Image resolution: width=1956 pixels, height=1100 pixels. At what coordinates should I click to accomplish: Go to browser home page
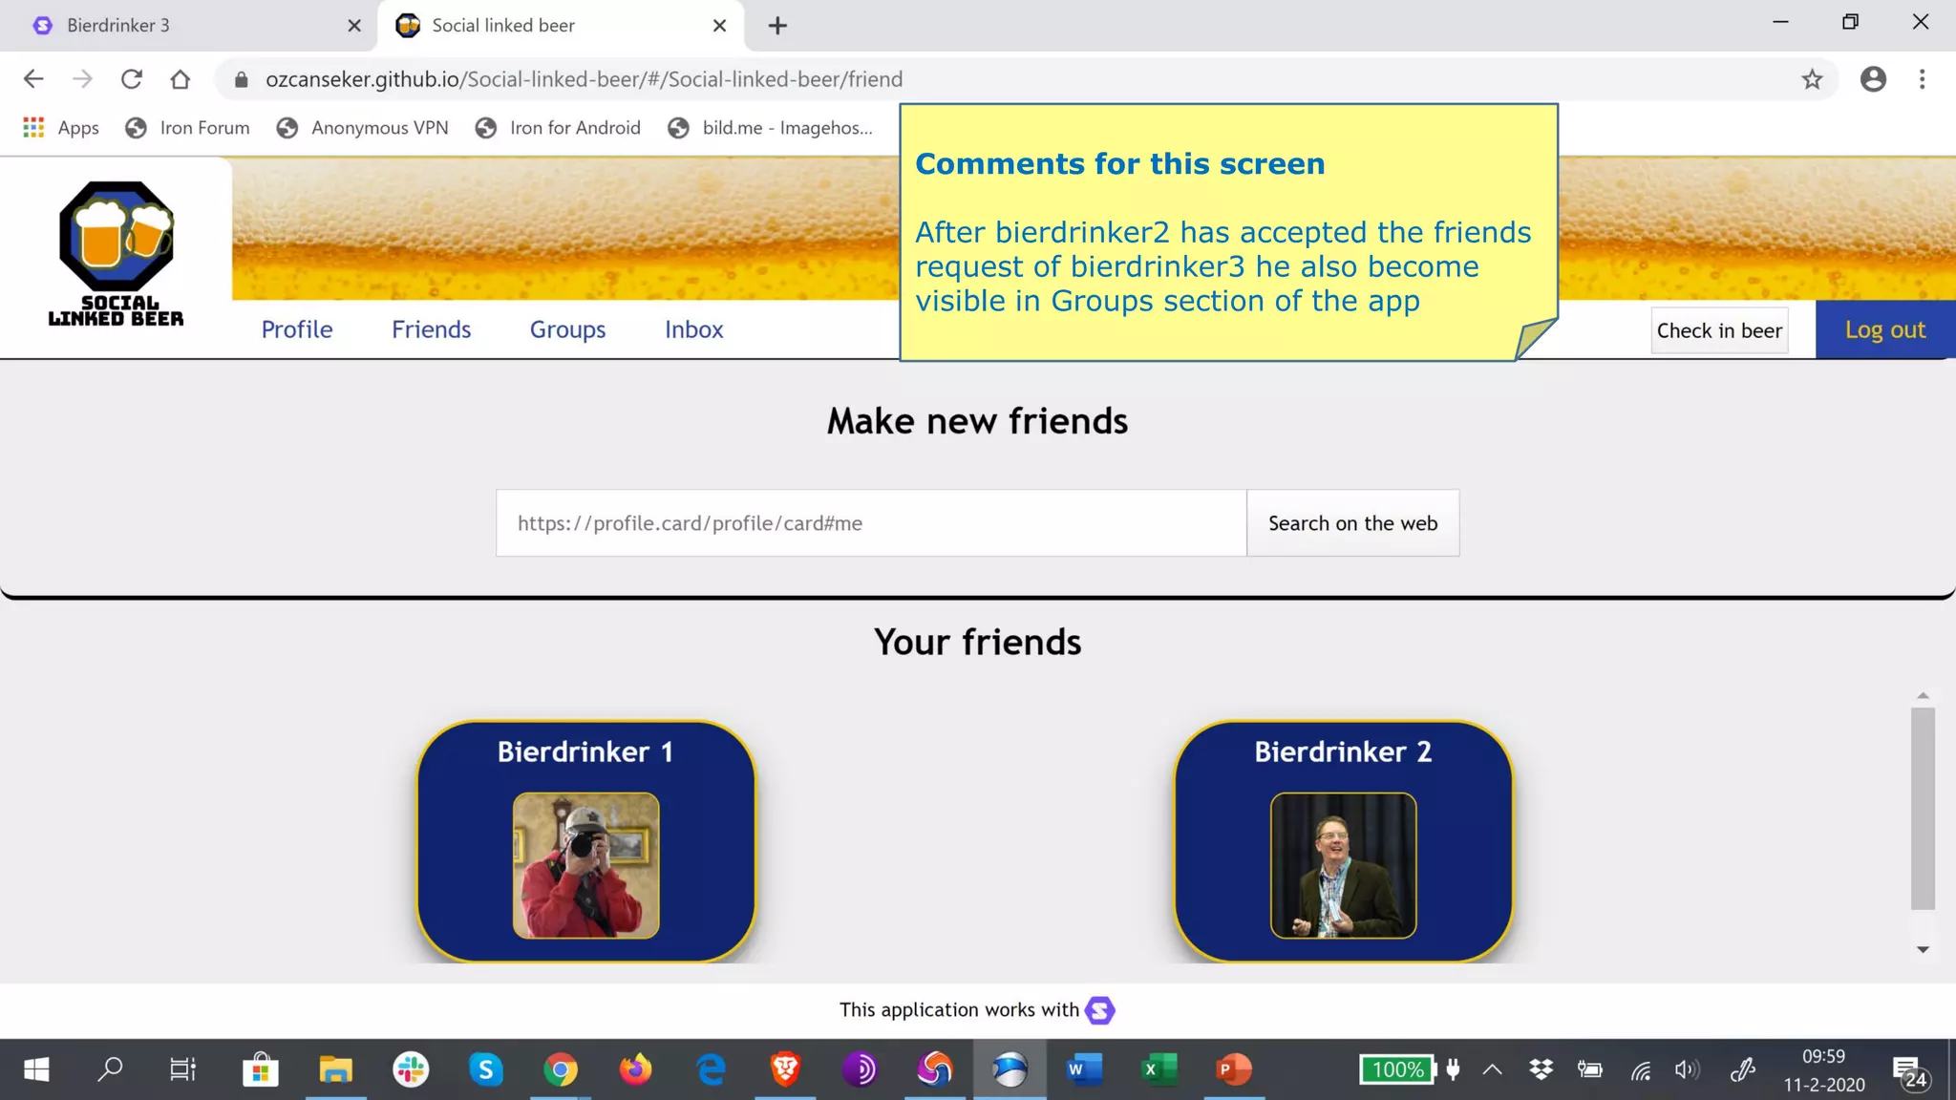[x=181, y=79]
